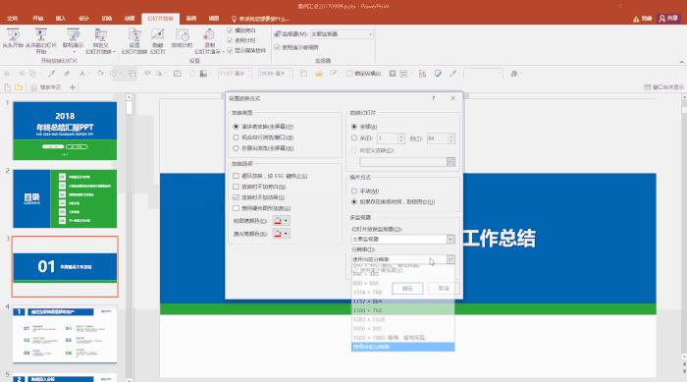Uncheck Show without animation checkbox

(237, 197)
